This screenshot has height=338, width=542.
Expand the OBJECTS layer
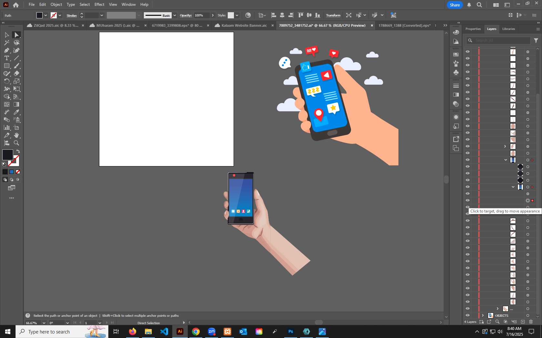tap(483, 315)
